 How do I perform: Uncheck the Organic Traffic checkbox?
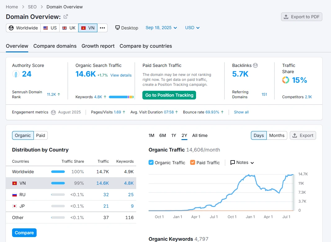click(x=151, y=162)
